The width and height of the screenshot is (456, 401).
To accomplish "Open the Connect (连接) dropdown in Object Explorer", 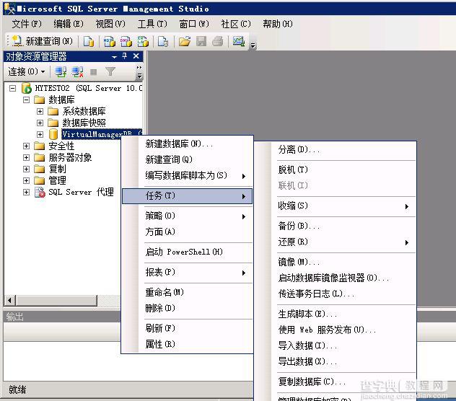I will pyautogui.click(x=27, y=71).
